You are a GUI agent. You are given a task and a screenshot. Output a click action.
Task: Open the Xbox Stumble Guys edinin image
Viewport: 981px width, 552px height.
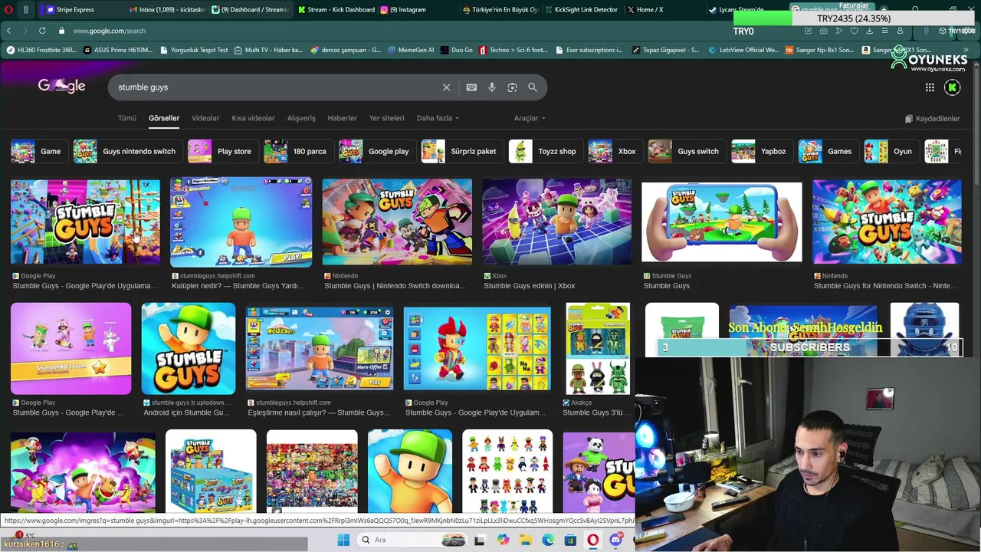(556, 222)
